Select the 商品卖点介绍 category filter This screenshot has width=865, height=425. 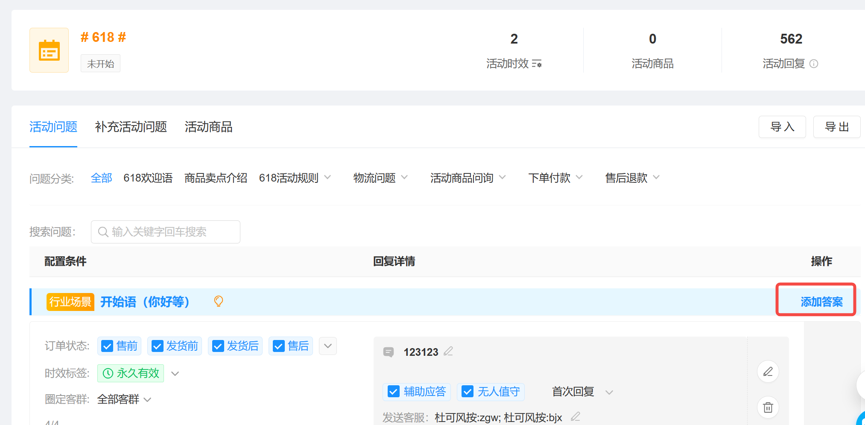[x=216, y=178]
